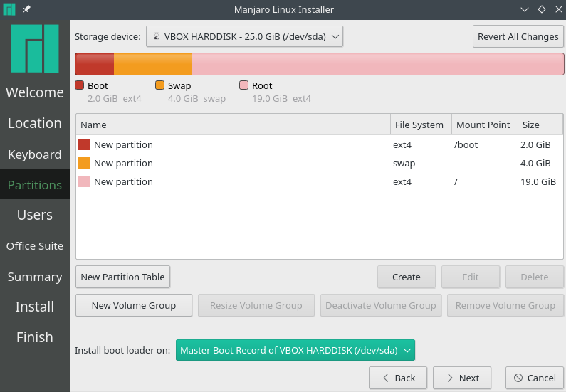Click Resize Volume Group button

256,305
